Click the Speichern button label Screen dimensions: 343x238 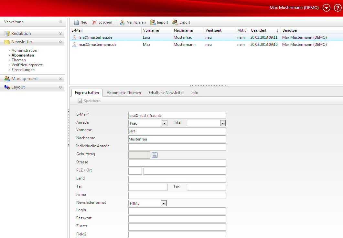[92, 101]
